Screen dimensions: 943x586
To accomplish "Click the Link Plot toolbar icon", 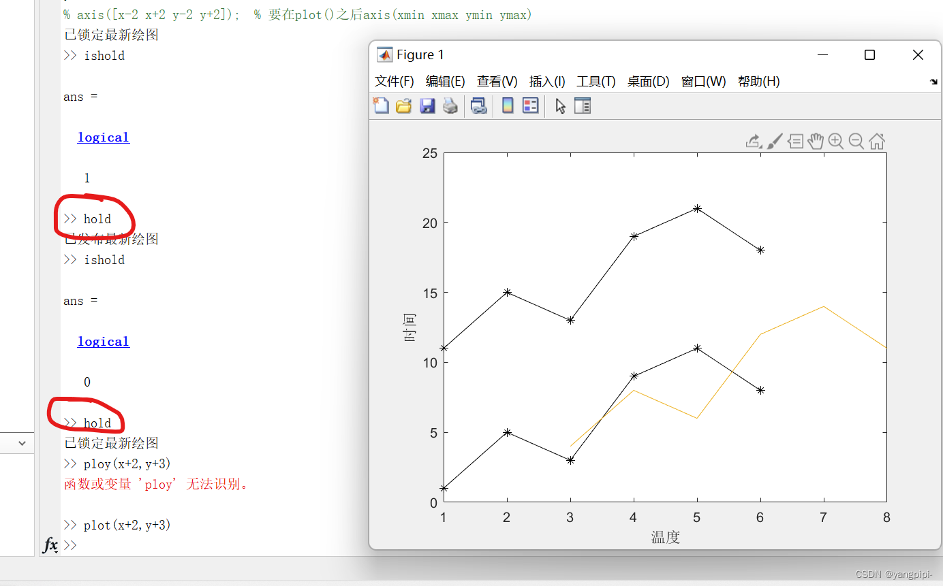I will tap(479, 105).
